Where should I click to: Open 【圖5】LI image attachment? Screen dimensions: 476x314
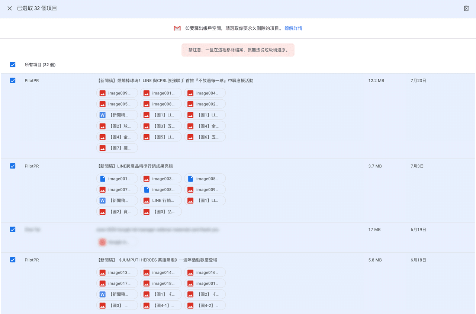(x=161, y=137)
